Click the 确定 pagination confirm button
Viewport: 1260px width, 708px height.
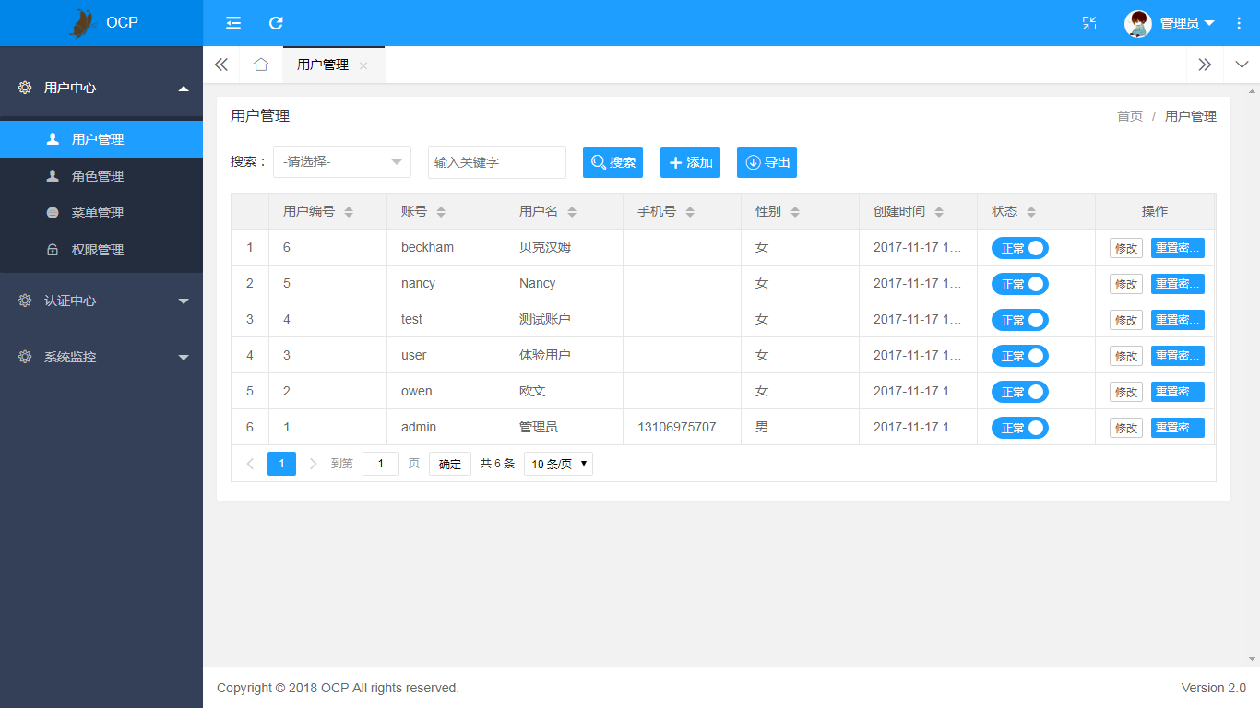[450, 464]
